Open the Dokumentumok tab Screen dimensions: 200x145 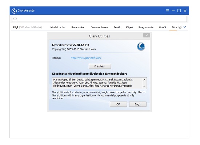[99, 27]
